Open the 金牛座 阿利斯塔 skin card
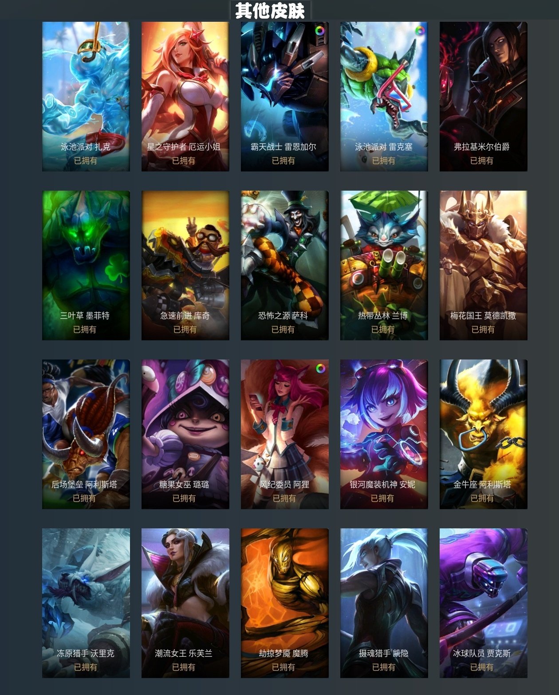 (x=484, y=434)
